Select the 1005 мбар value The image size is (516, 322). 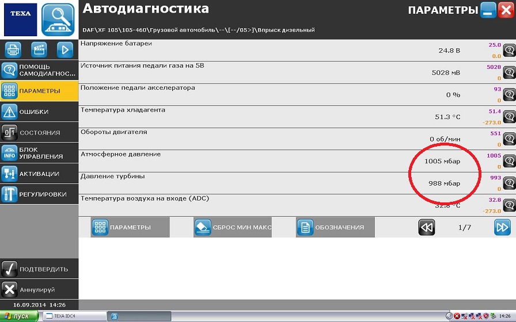(x=442, y=161)
